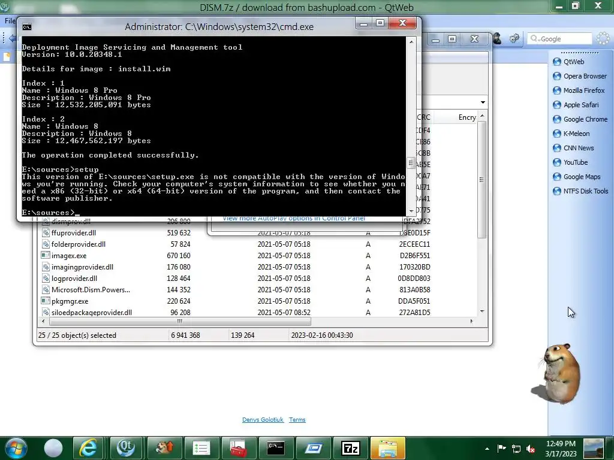This screenshot has width=614, height=460.
Task: Click the green checklist taskbar icon
Action: (201, 448)
